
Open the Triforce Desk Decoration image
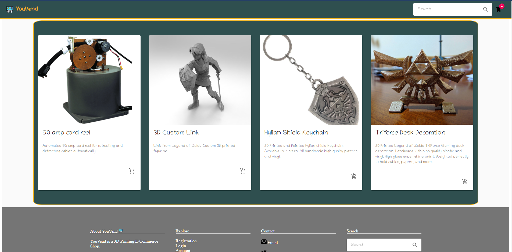[x=422, y=80]
